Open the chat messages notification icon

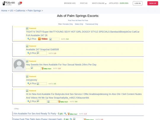(20, 3)
